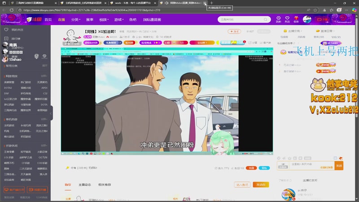
Task: Switch to the 相关推荐 tab below video
Action: (105, 184)
